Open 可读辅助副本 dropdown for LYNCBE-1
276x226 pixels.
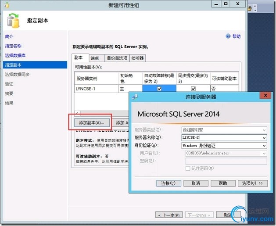pyautogui.click(x=224, y=89)
